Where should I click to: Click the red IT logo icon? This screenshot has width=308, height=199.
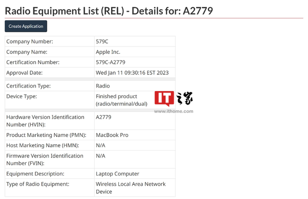click(x=164, y=98)
